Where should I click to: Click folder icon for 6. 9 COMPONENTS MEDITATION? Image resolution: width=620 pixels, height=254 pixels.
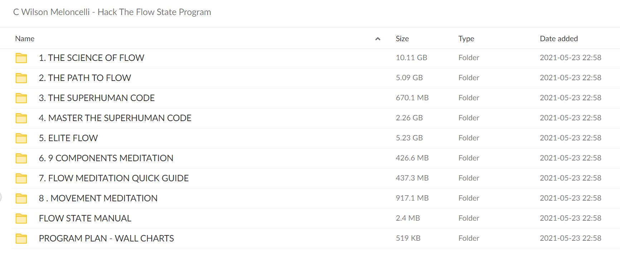pyautogui.click(x=21, y=158)
